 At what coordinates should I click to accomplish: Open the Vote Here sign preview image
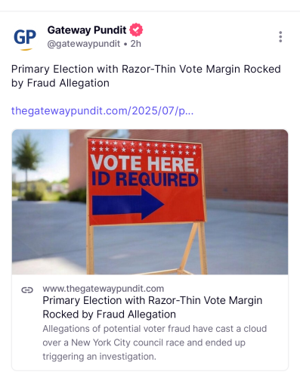(x=150, y=202)
